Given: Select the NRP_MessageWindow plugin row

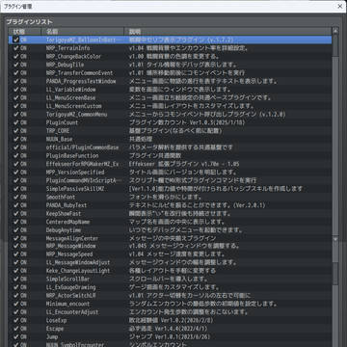Looking at the screenshot, I should tap(171, 246).
